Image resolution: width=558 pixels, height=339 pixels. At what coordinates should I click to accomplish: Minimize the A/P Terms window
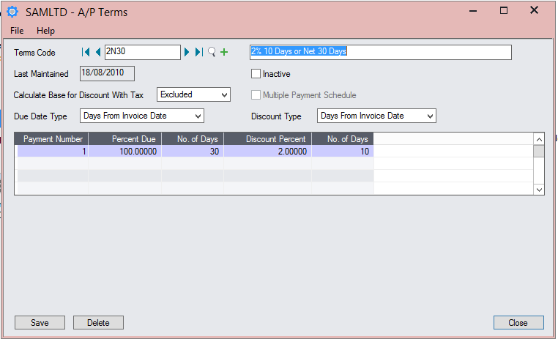[473, 11]
